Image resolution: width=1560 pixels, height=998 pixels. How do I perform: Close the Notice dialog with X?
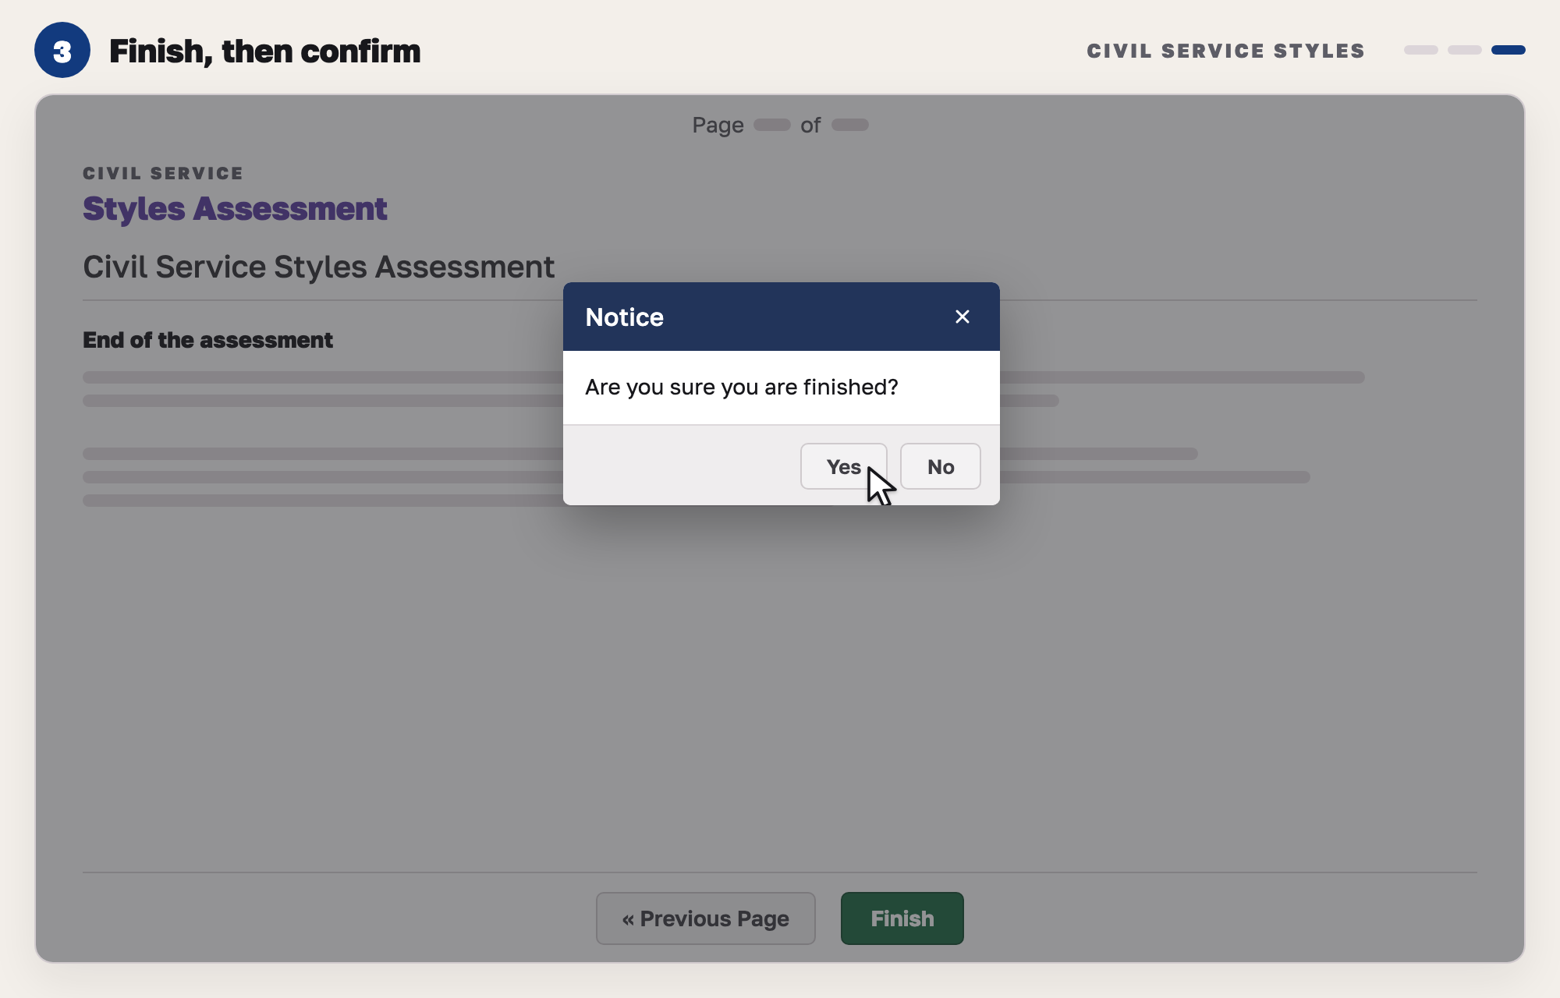coord(963,317)
